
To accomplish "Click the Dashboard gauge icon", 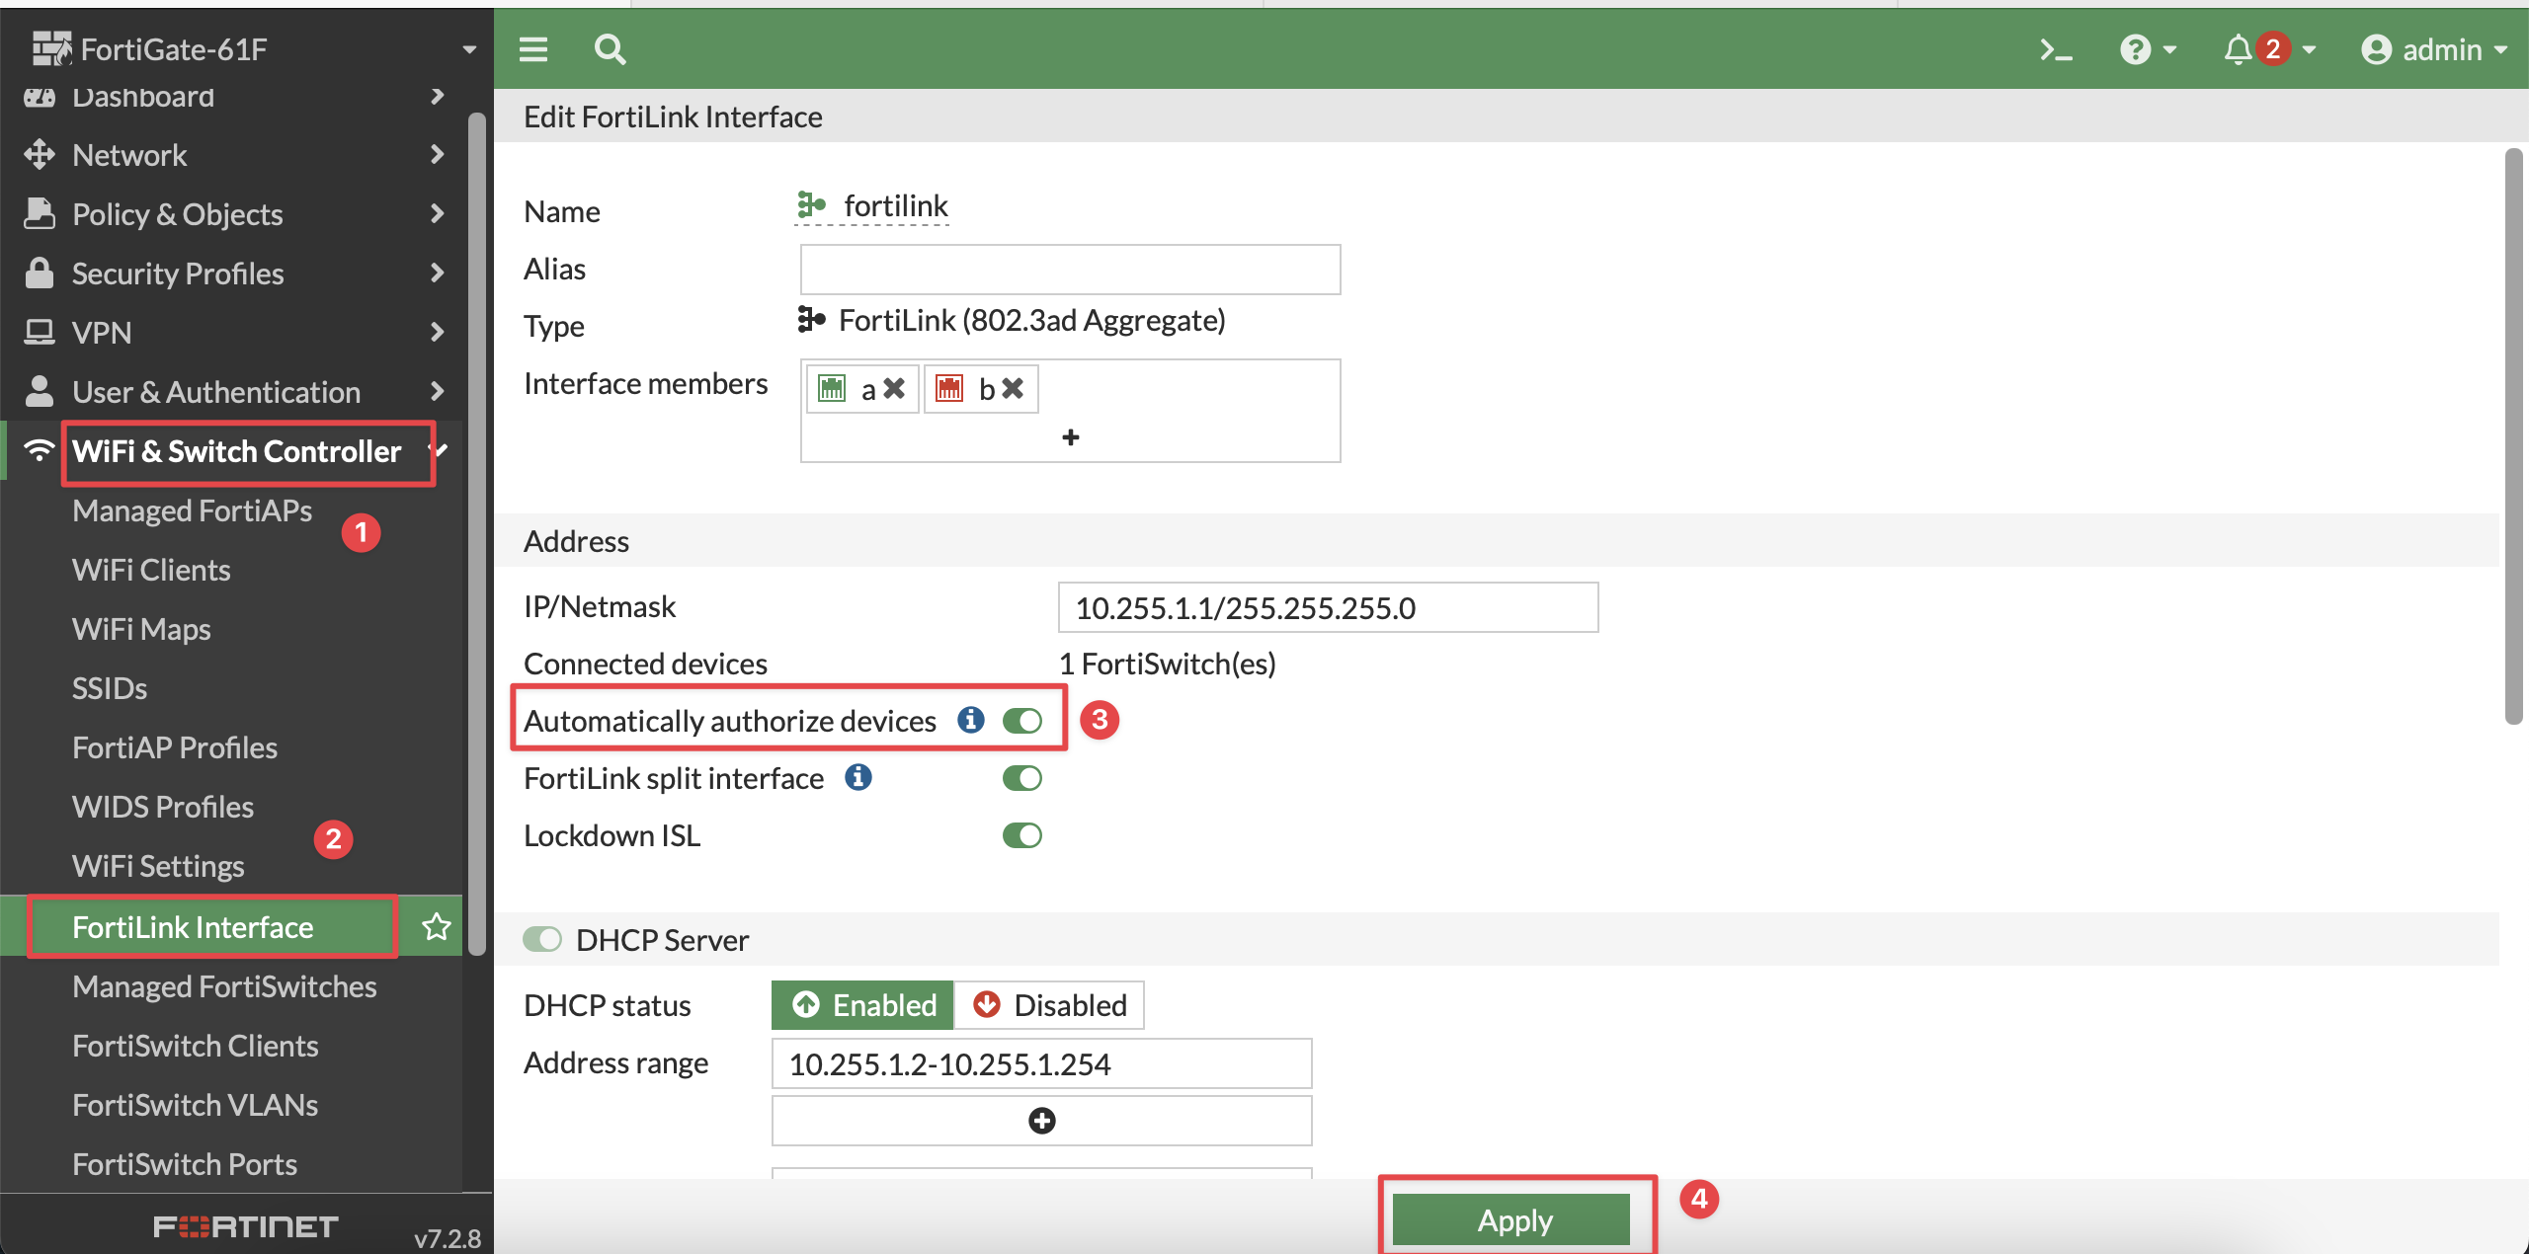I will [x=40, y=97].
